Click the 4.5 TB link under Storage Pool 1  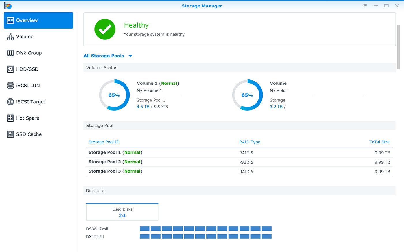click(x=143, y=107)
